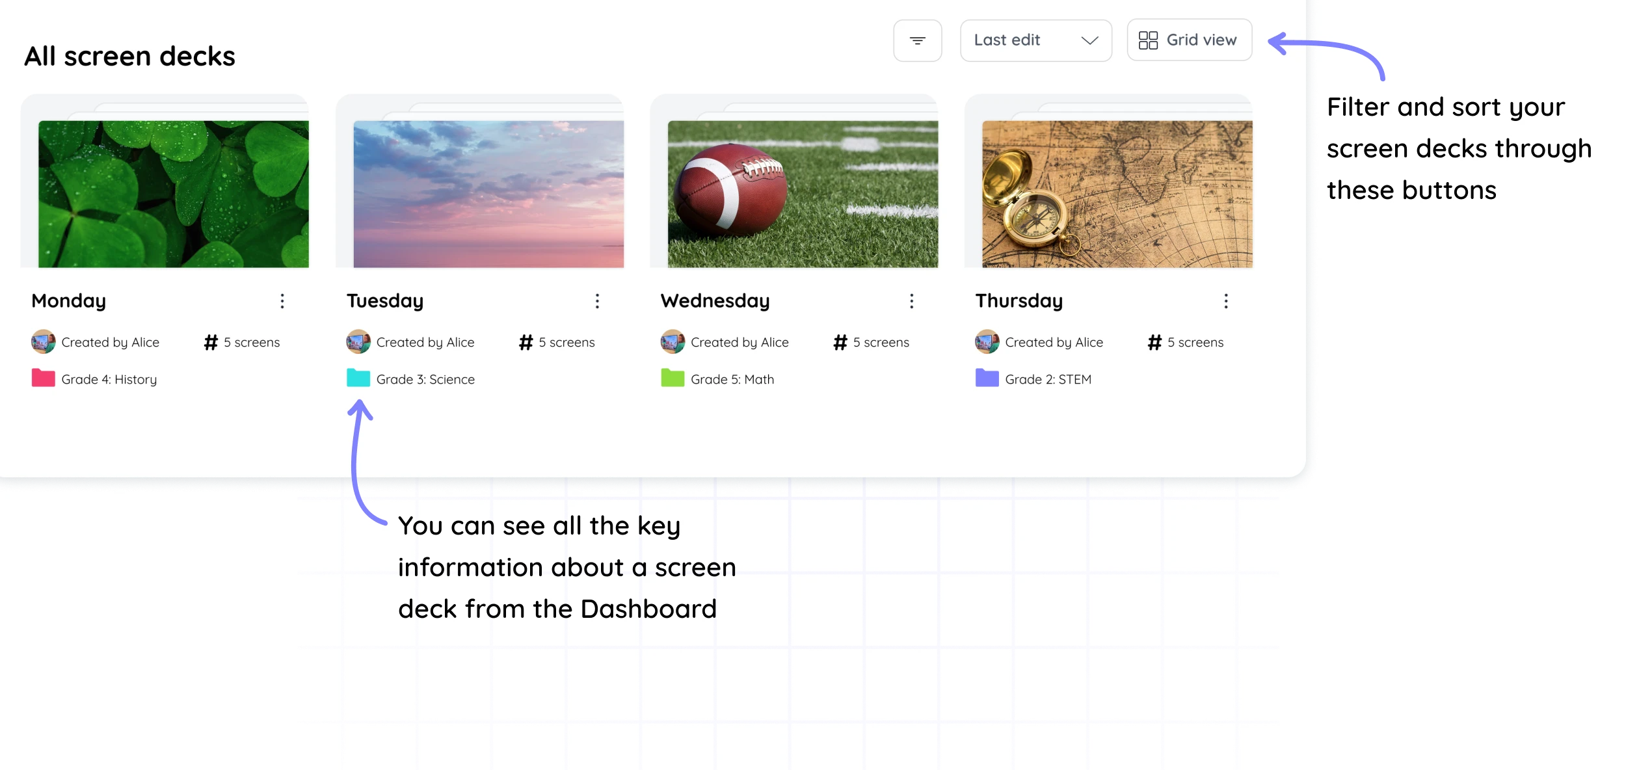This screenshot has height=770, width=1626.
Task: Click the Grid view layout icon
Action: (1148, 40)
